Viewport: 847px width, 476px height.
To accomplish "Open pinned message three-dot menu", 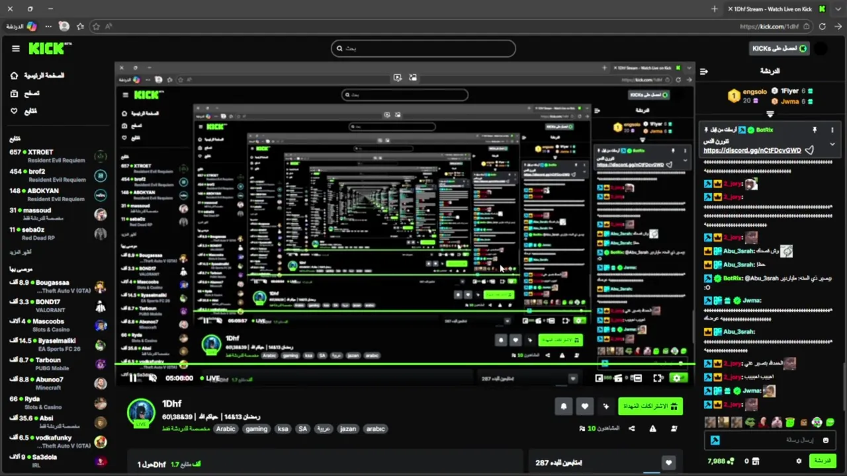I will coord(832,130).
